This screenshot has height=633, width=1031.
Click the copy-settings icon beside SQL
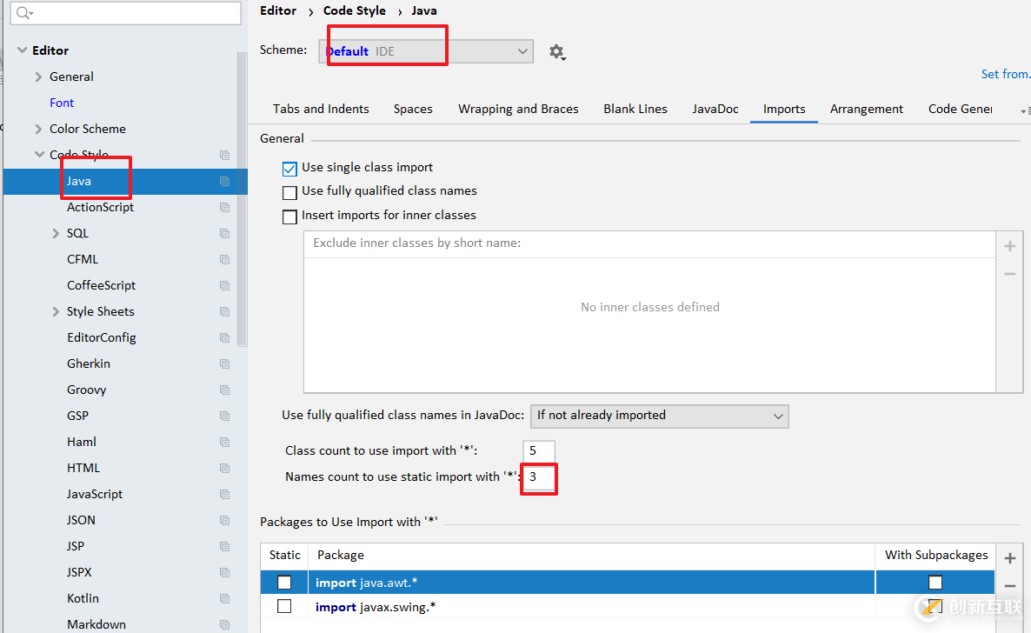(225, 234)
